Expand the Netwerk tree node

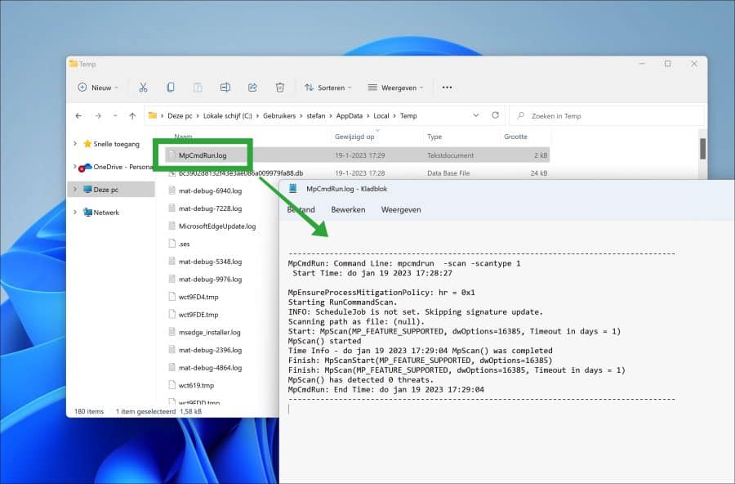click(x=75, y=213)
